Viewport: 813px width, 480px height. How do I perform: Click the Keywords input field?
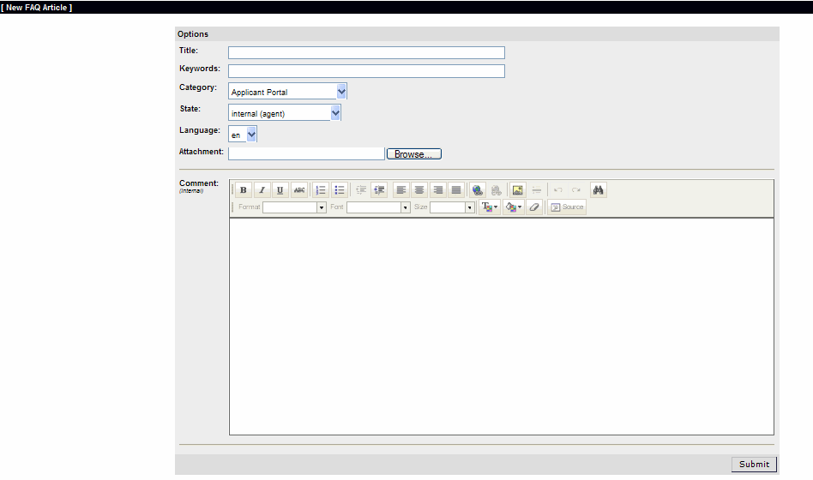(366, 71)
